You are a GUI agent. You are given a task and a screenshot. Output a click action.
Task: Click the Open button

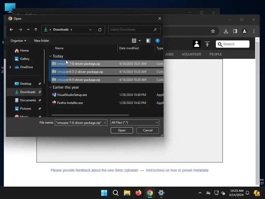122,130
